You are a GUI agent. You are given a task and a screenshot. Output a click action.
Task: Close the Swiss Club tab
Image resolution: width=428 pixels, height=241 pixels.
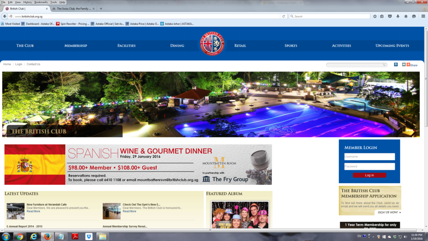coord(94,9)
